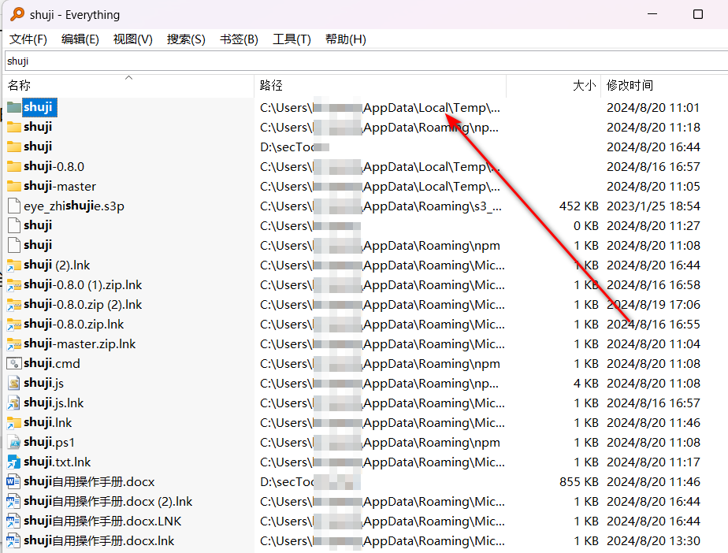Select file name shuji.ps1
The height and width of the screenshot is (553, 728).
pyautogui.click(x=49, y=443)
